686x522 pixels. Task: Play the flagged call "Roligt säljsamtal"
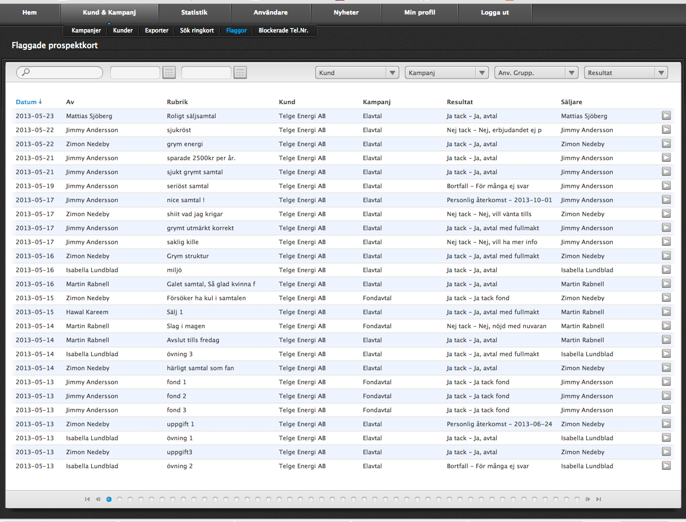[666, 115]
